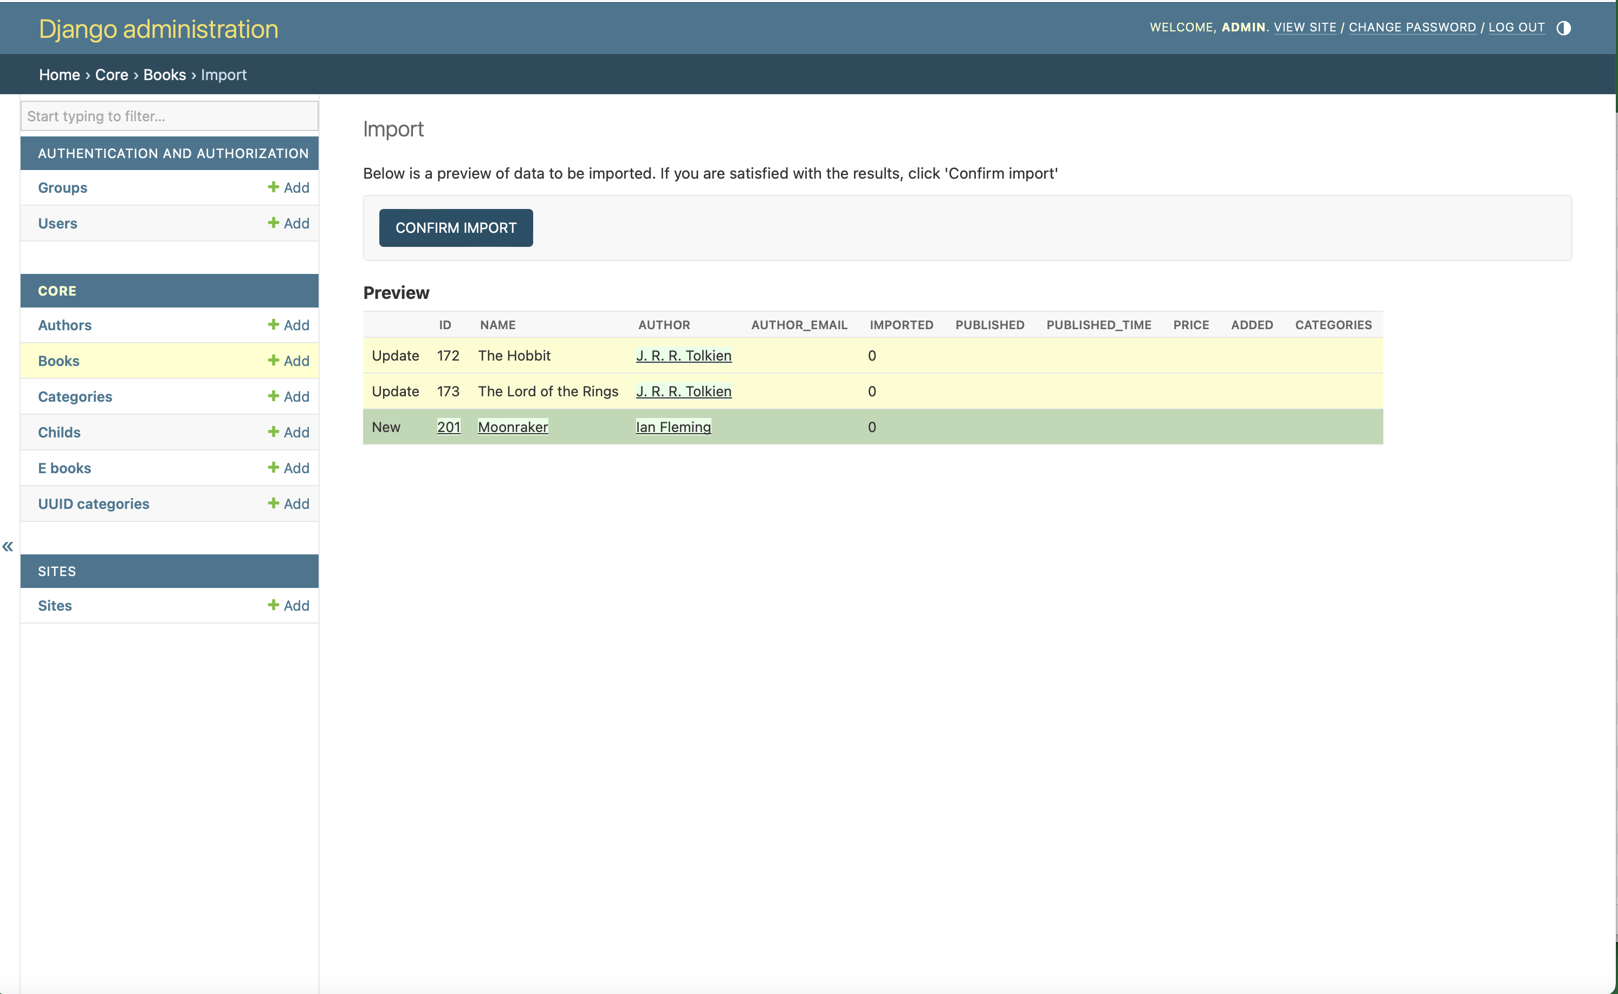Click J. R. R. Tolkien in The Hobbit row
Viewport: 1618px width, 994px height.
(684, 355)
